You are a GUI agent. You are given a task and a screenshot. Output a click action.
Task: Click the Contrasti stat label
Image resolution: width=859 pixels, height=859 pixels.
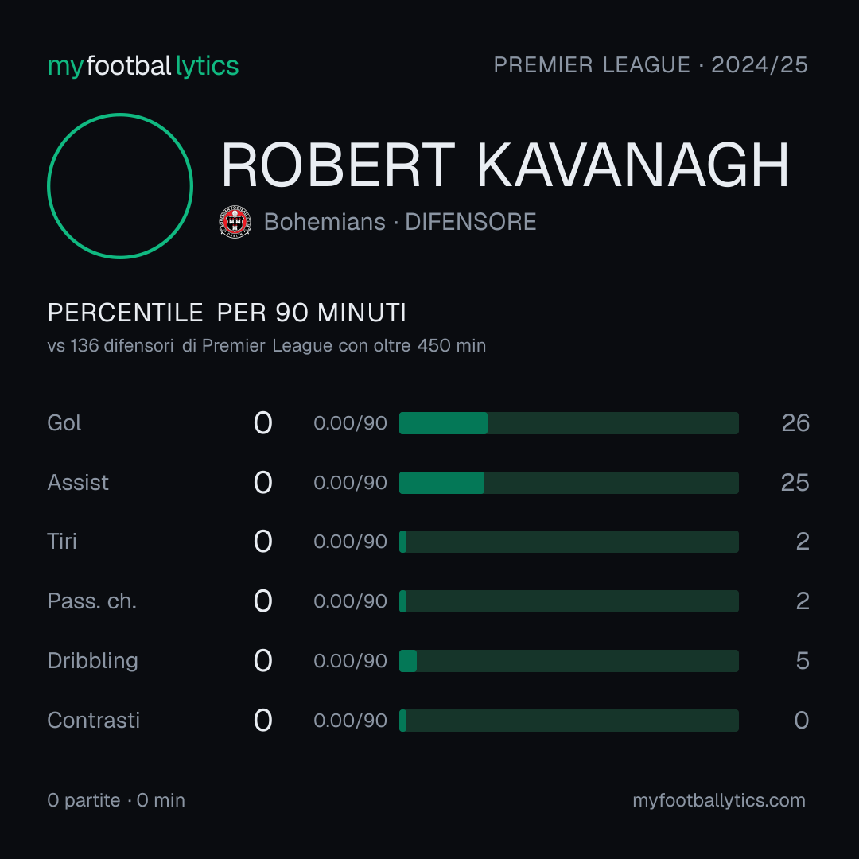94,721
